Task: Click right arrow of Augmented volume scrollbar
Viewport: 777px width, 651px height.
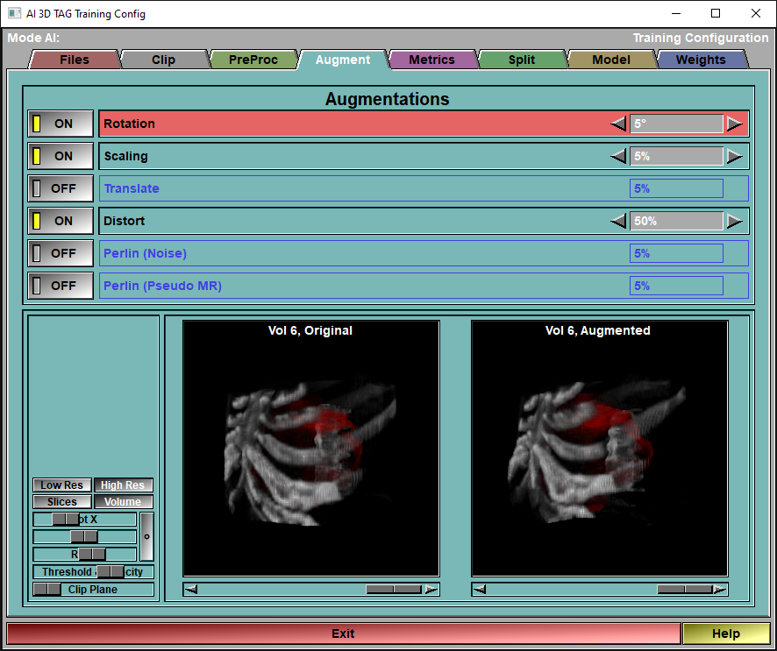Action: click(x=720, y=589)
